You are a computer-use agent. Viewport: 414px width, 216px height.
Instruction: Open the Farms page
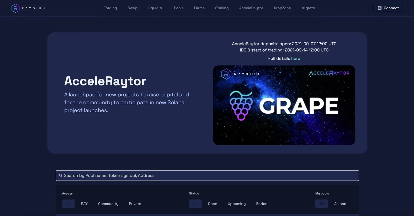[x=199, y=8]
